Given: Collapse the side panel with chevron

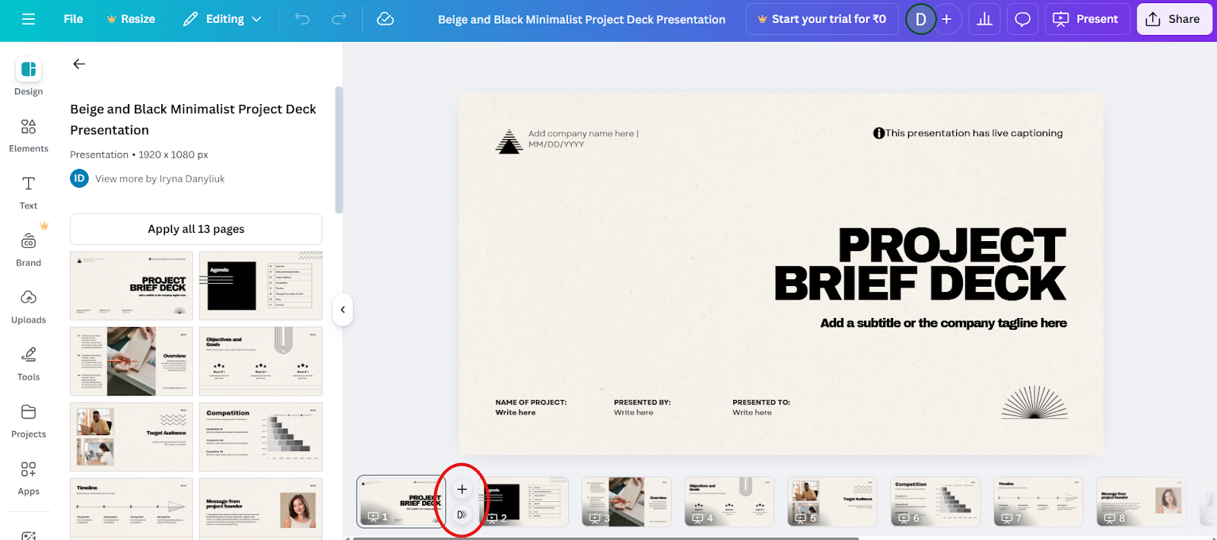Looking at the screenshot, I should click(x=343, y=310).
